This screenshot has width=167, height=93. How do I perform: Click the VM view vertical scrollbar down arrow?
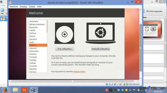click(141, 78)
